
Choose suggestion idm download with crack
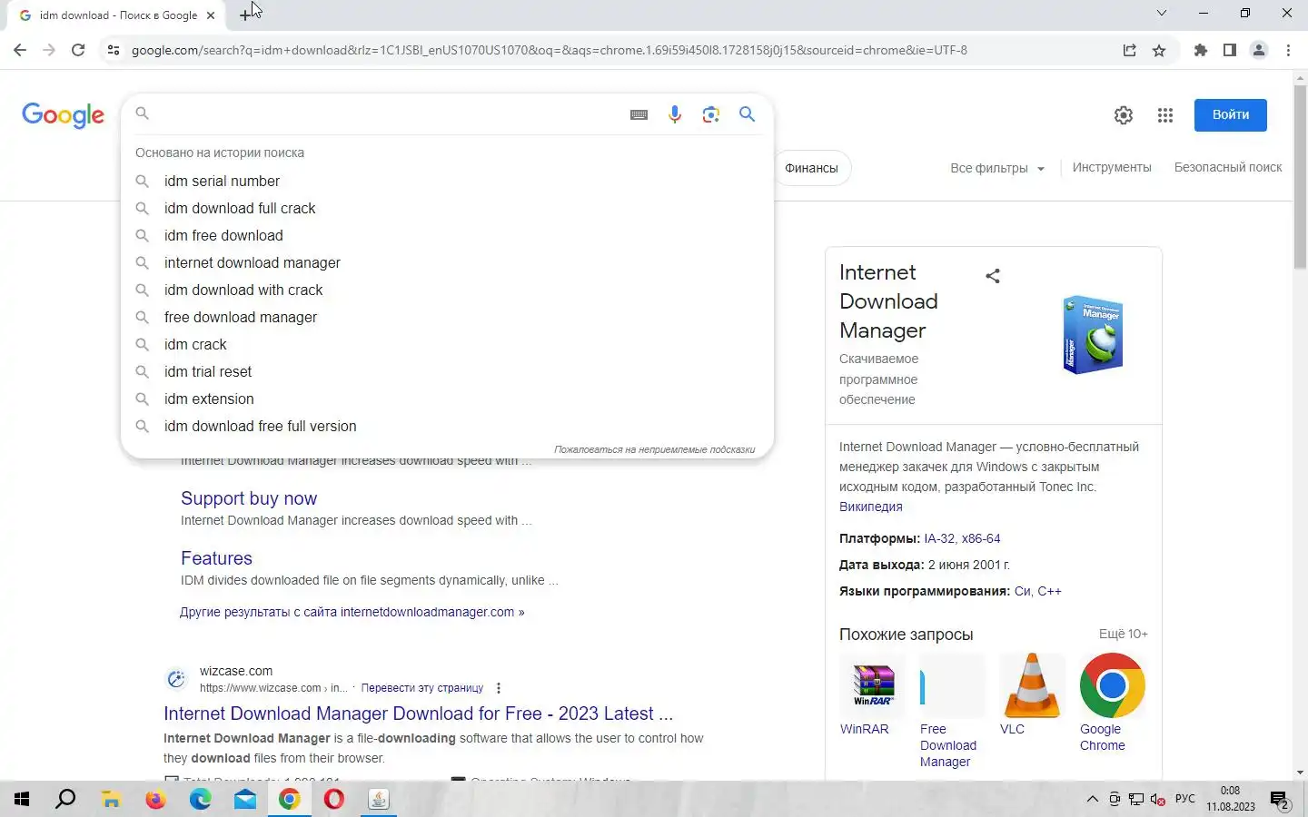[x=447, y=290]
